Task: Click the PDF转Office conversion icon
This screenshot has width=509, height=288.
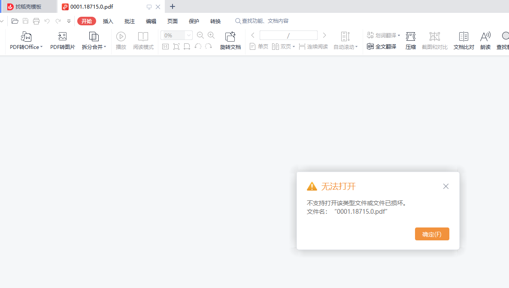Action: (x=26, y=37)
